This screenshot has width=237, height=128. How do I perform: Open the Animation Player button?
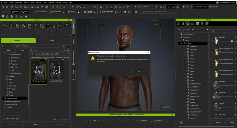click(x=200, y=7)
